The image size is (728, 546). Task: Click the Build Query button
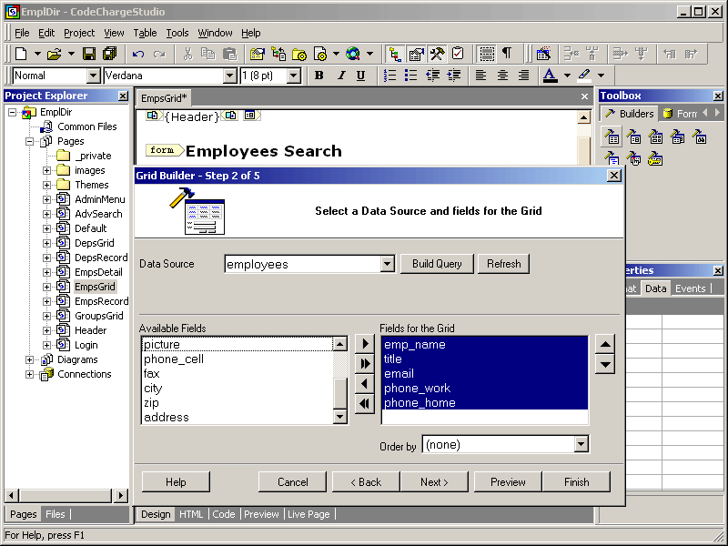pos(437,264)
